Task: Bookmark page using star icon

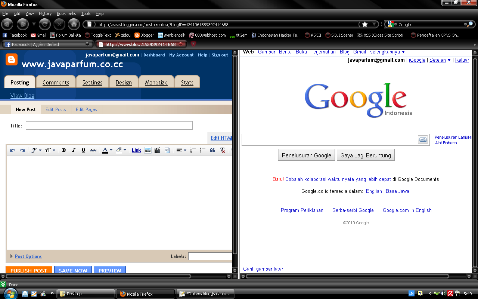Action: point(365,24)
